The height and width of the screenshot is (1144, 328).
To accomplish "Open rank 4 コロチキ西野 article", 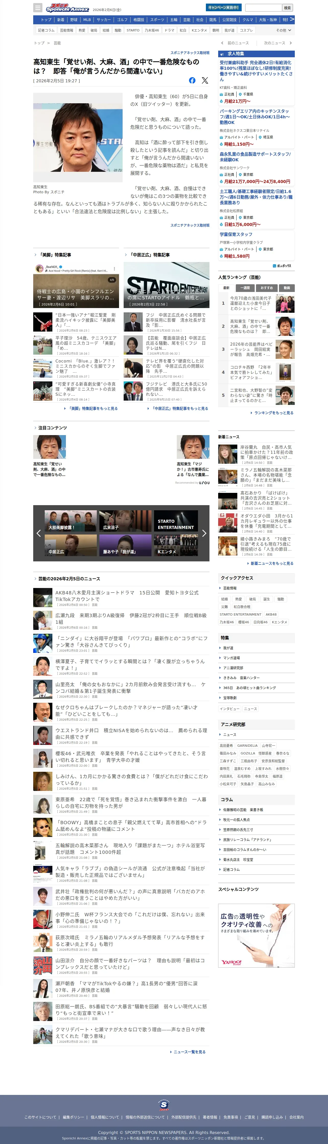I will coord(256,372).
